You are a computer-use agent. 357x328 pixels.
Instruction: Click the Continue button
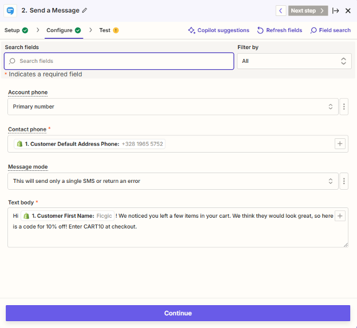click(178, 313)
